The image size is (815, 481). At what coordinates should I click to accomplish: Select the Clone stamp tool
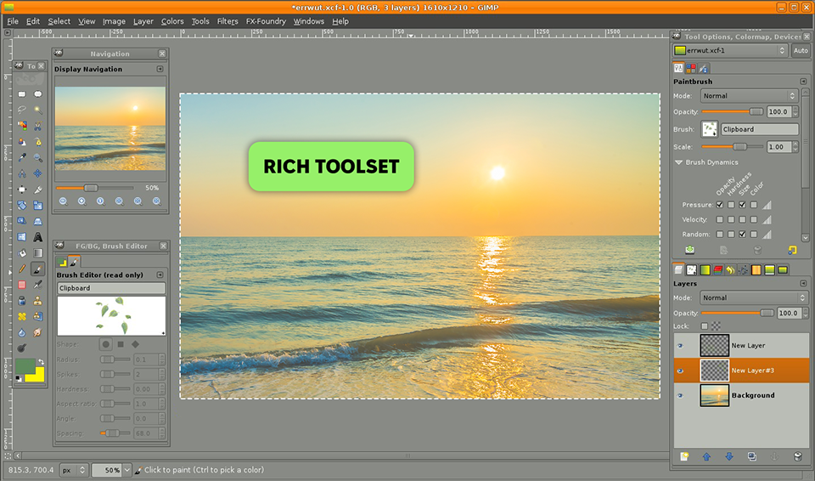coord(38,300)
